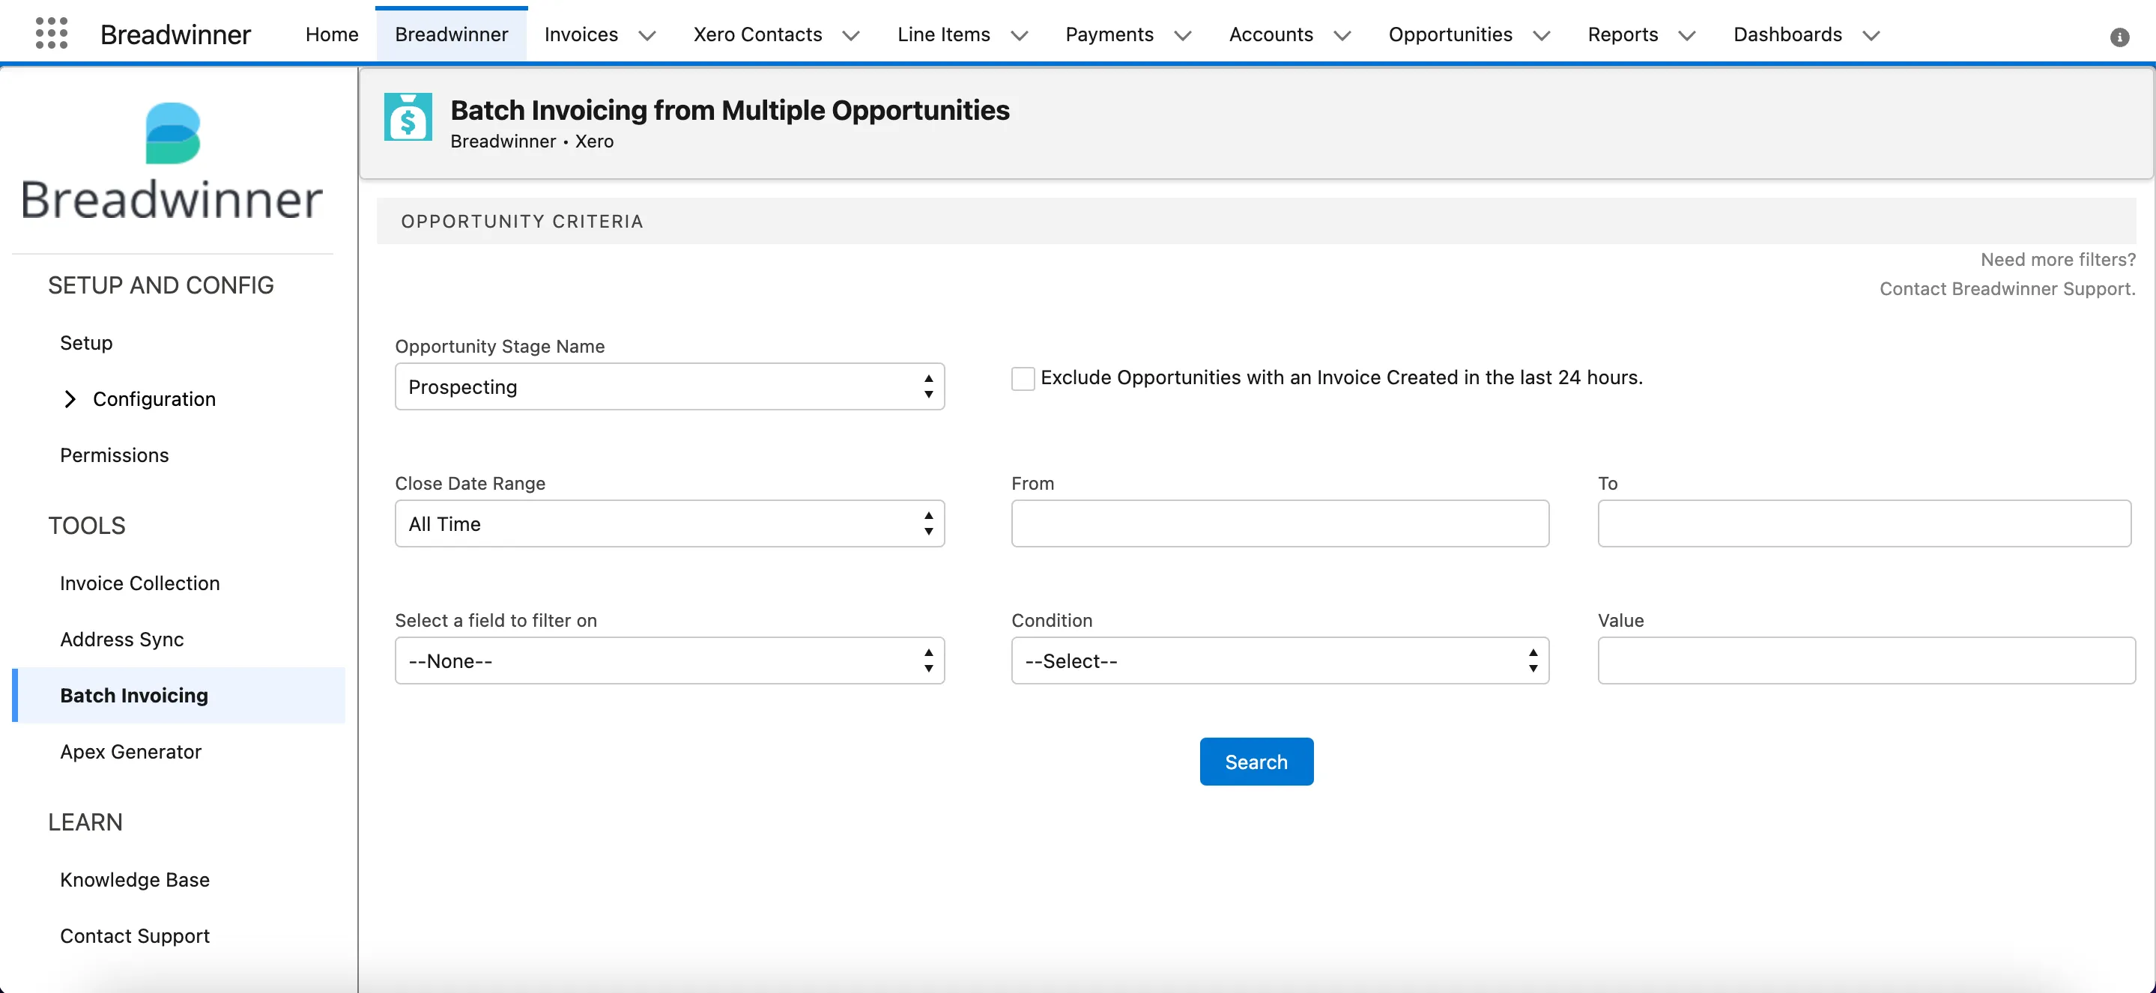Open the Dashboards tab

(x=1787, y=34)
